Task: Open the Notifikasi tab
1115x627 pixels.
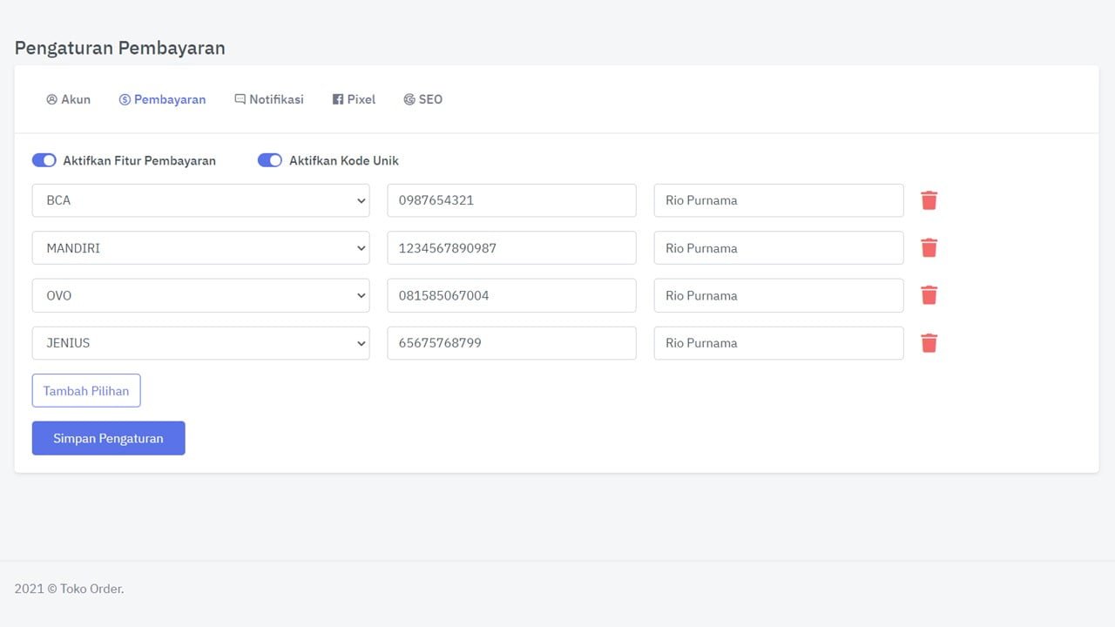Action: pos(269,99)
